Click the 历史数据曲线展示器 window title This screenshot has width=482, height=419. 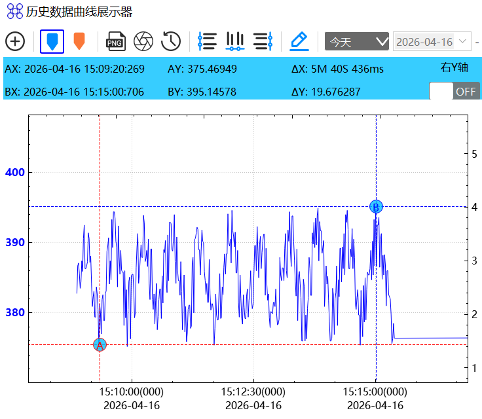pyautogui.click(x=79, y=12)
